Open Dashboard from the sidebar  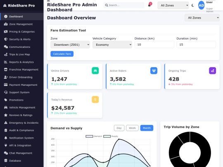[x=22, y=16]
